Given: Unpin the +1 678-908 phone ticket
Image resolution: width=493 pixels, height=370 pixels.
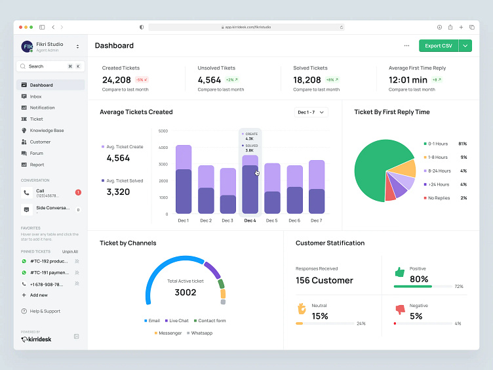Looking at the screenshot, I should (x=77, y=284).
